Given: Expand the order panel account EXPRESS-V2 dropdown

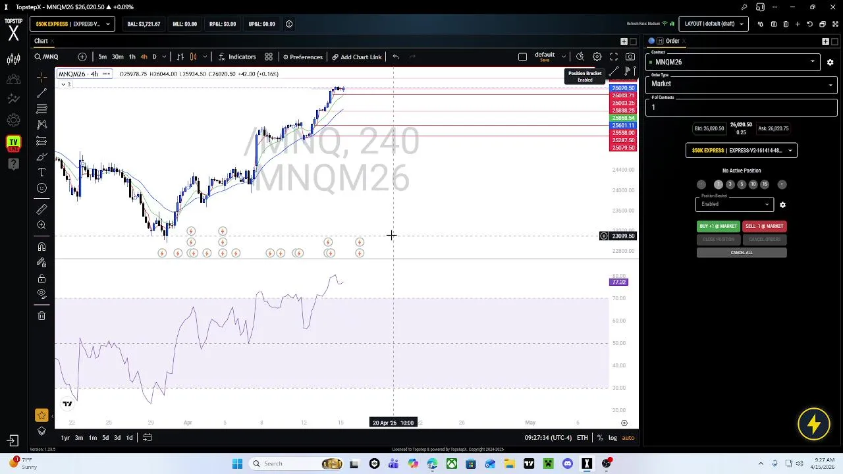Looking at the screenshot, I should 742,150.
